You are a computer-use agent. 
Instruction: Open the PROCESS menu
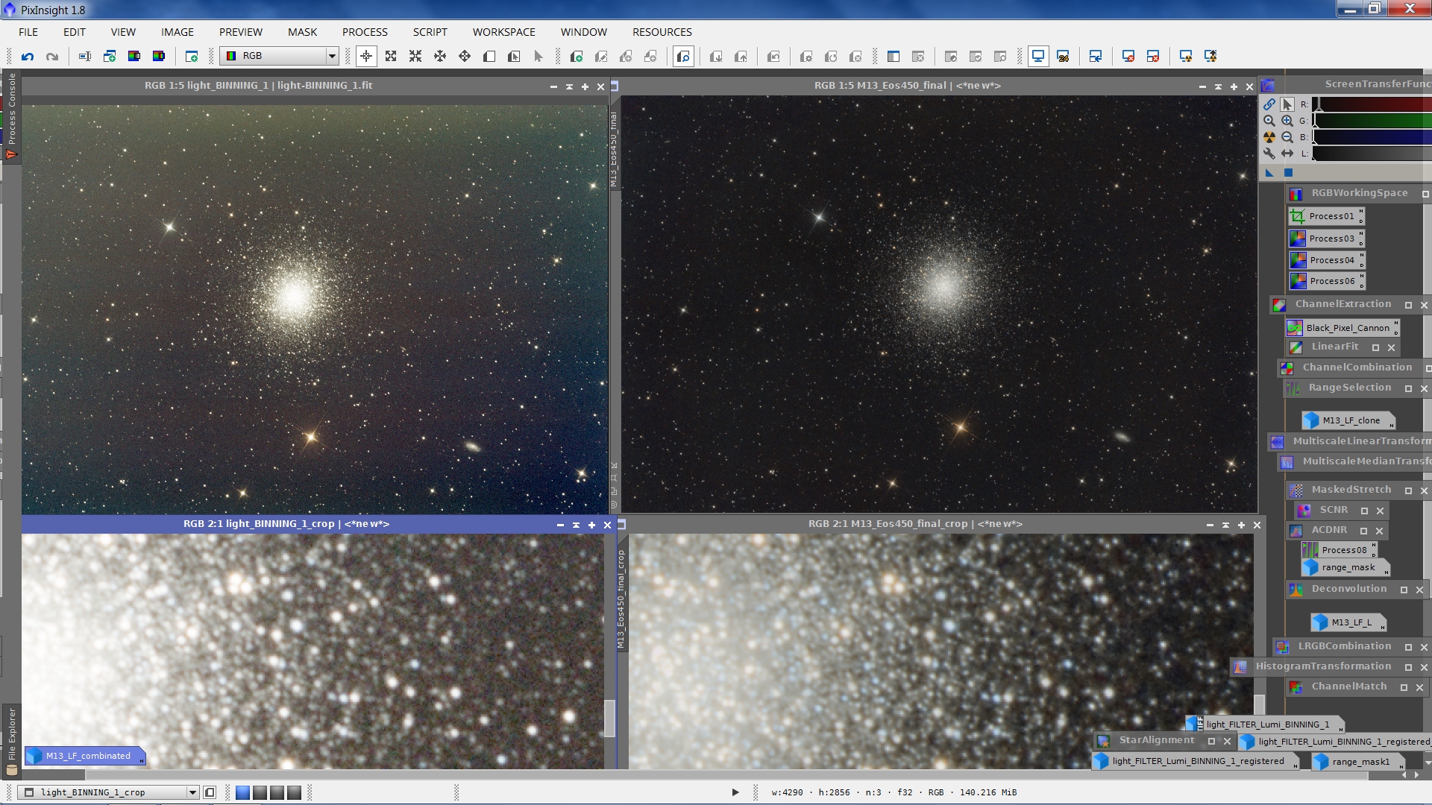point(365,32)
